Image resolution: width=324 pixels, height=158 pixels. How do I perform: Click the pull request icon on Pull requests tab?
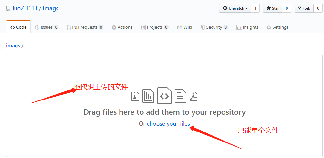(x=69, y=27)
